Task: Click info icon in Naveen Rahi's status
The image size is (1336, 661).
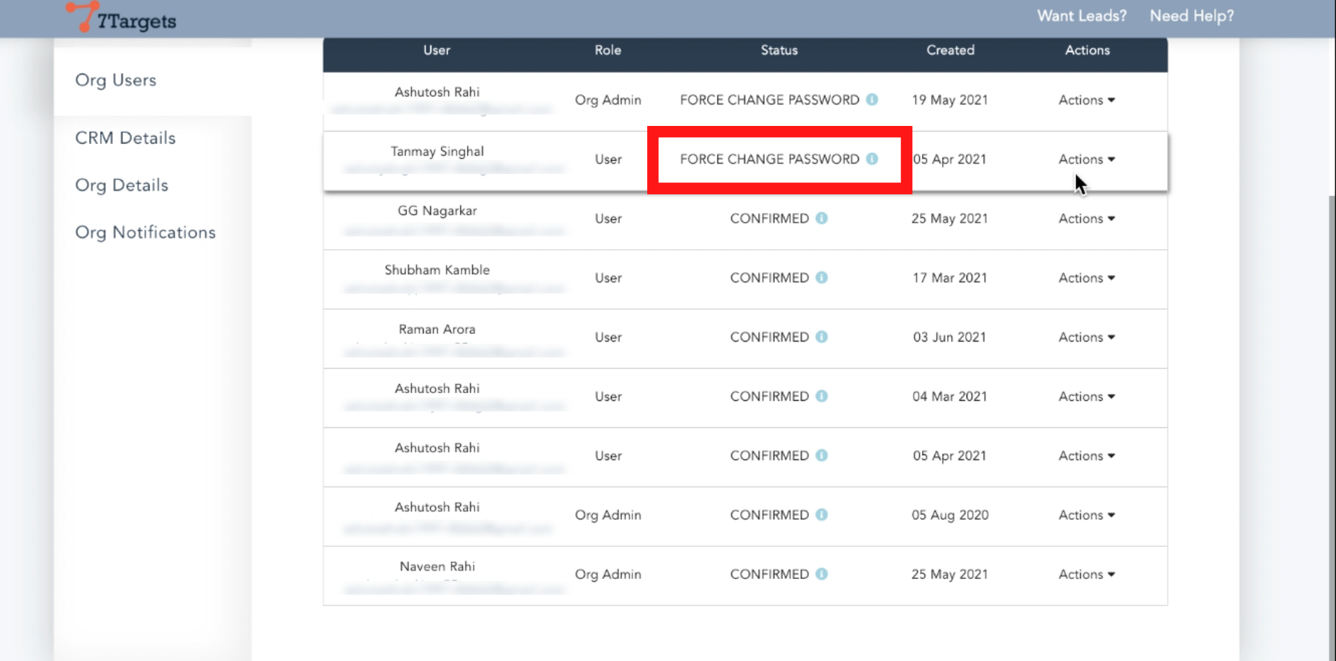Action: pyautogui.click(x=822, y=574)
